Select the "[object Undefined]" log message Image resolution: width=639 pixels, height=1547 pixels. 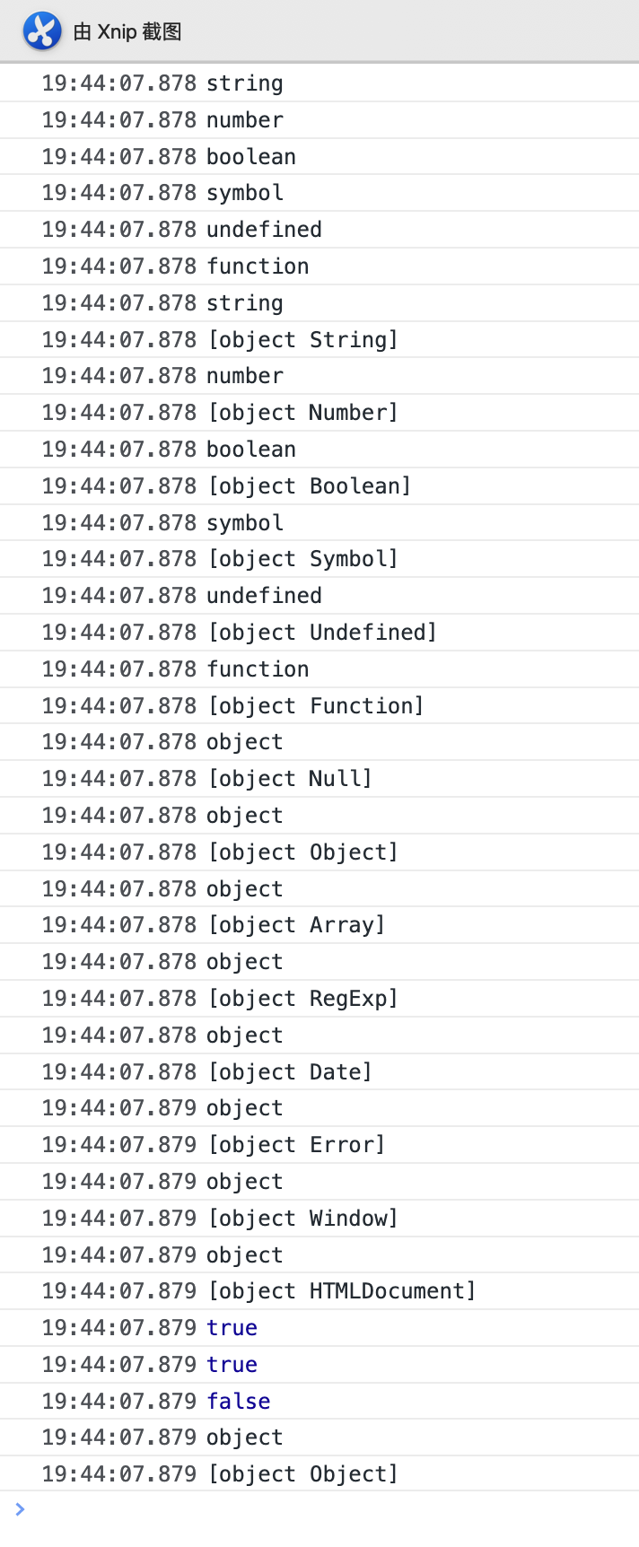(321, 633)
